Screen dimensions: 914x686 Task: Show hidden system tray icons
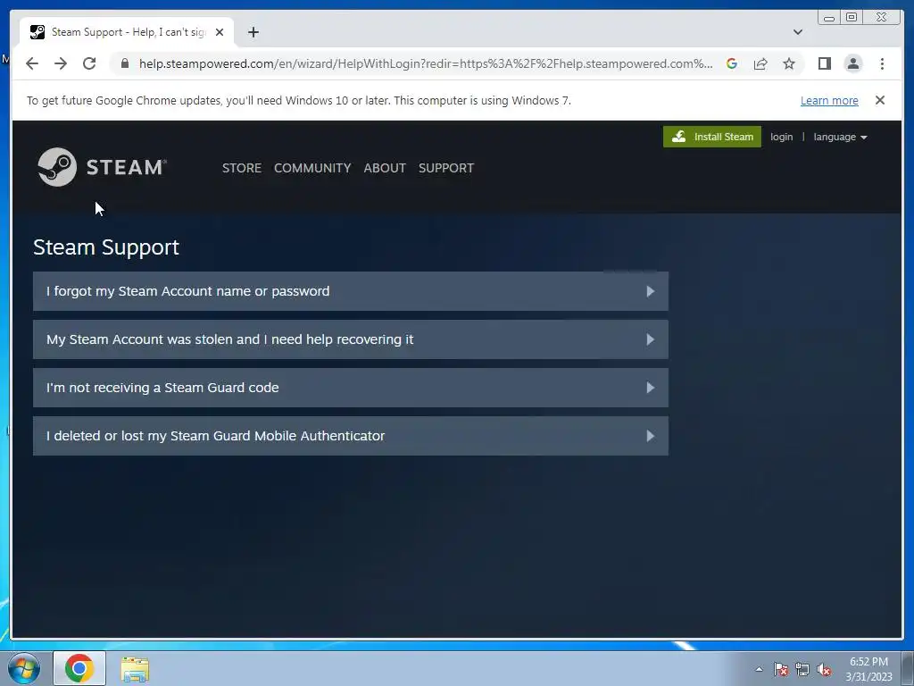tap(759, 669)
